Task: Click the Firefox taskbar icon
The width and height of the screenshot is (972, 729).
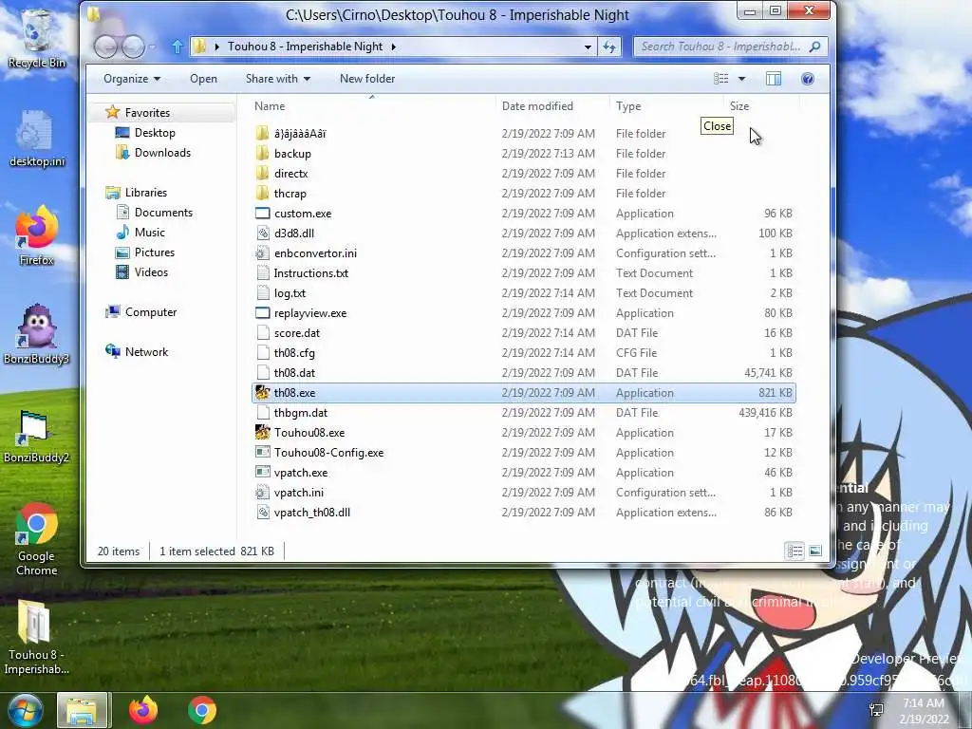Action: 143,710
